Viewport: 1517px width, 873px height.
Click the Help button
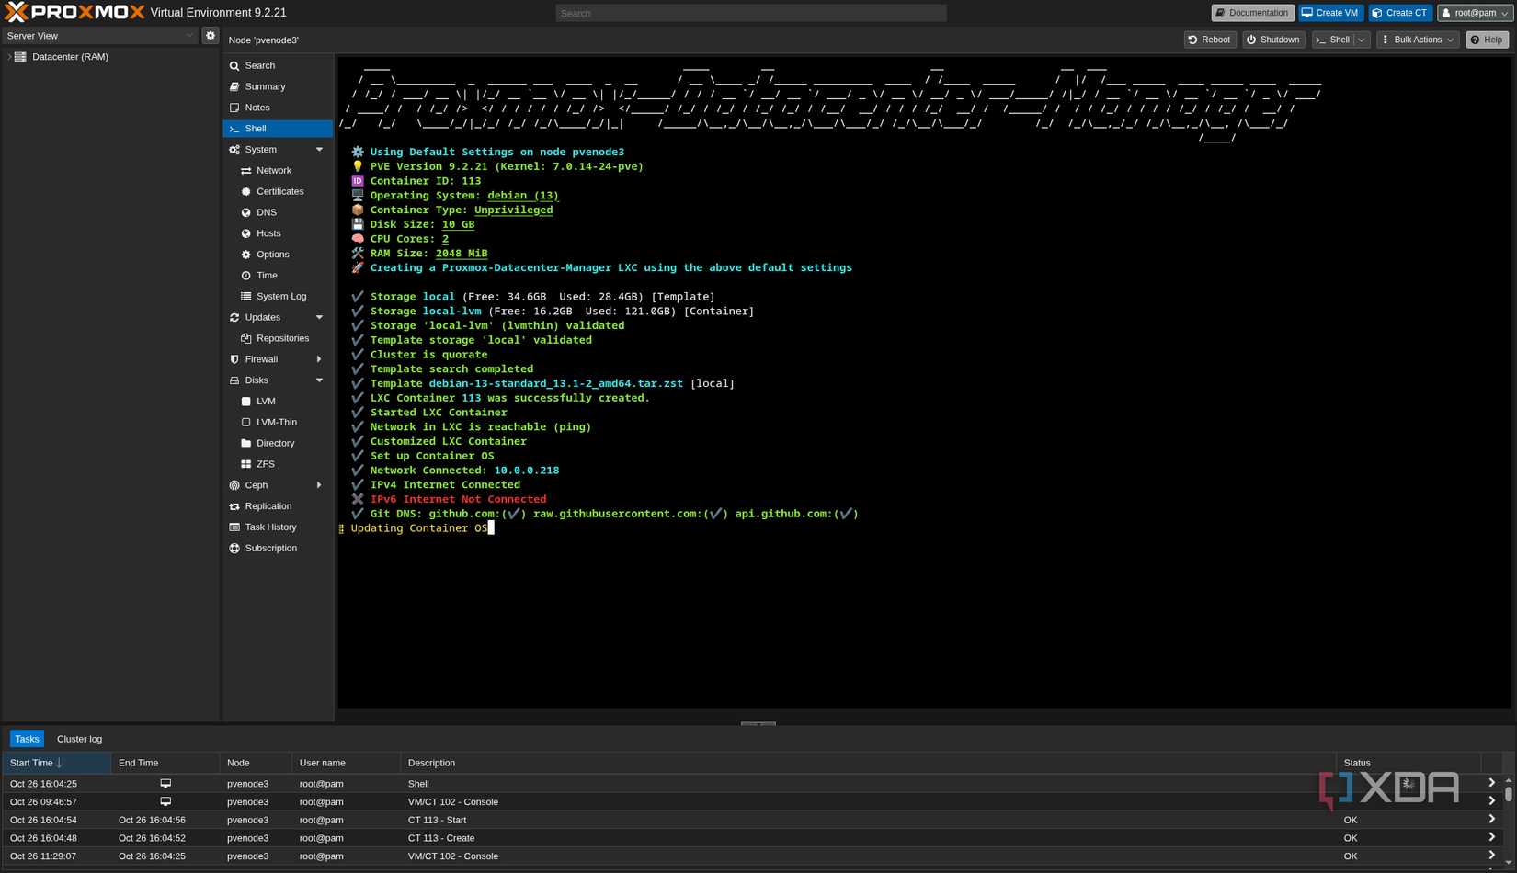click(1487, 40)
